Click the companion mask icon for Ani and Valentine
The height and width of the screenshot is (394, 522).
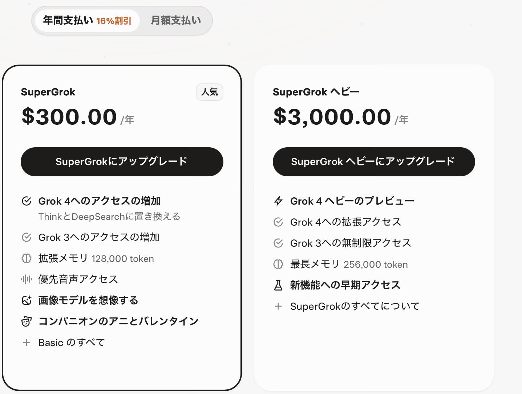point(27,321)
